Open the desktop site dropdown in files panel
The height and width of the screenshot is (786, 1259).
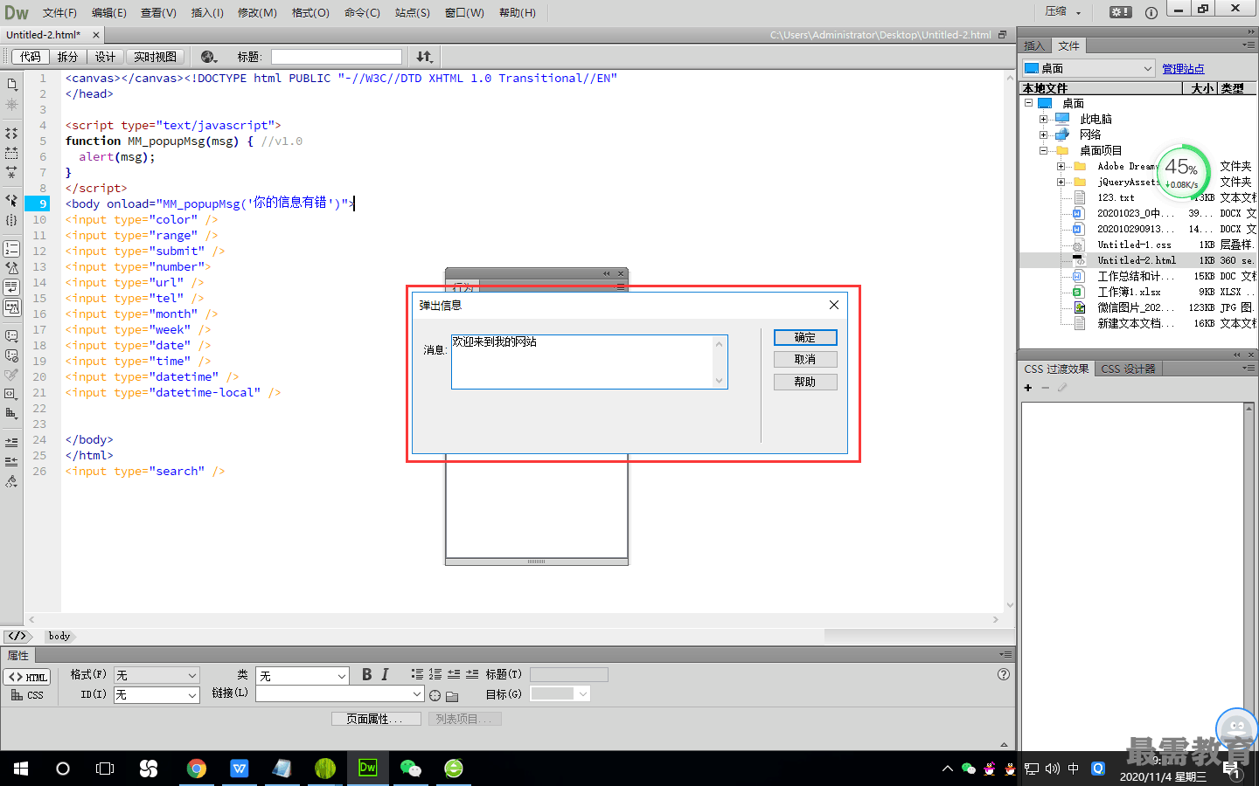coord(1089,68)
